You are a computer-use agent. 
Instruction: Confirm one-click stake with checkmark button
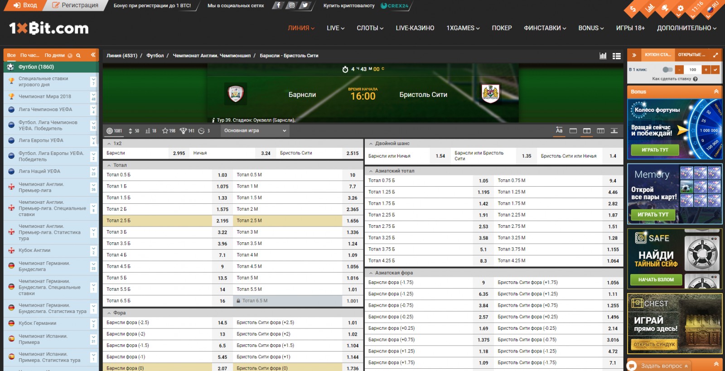click(x=715, y=69)
